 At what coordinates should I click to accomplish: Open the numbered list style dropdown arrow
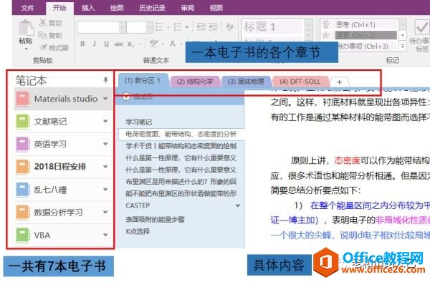coord(186,27)
